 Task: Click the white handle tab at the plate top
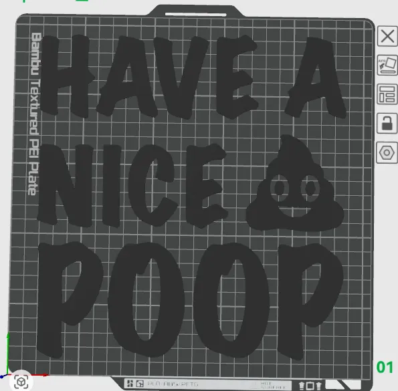pyautogui.click(x=196, y=14)
